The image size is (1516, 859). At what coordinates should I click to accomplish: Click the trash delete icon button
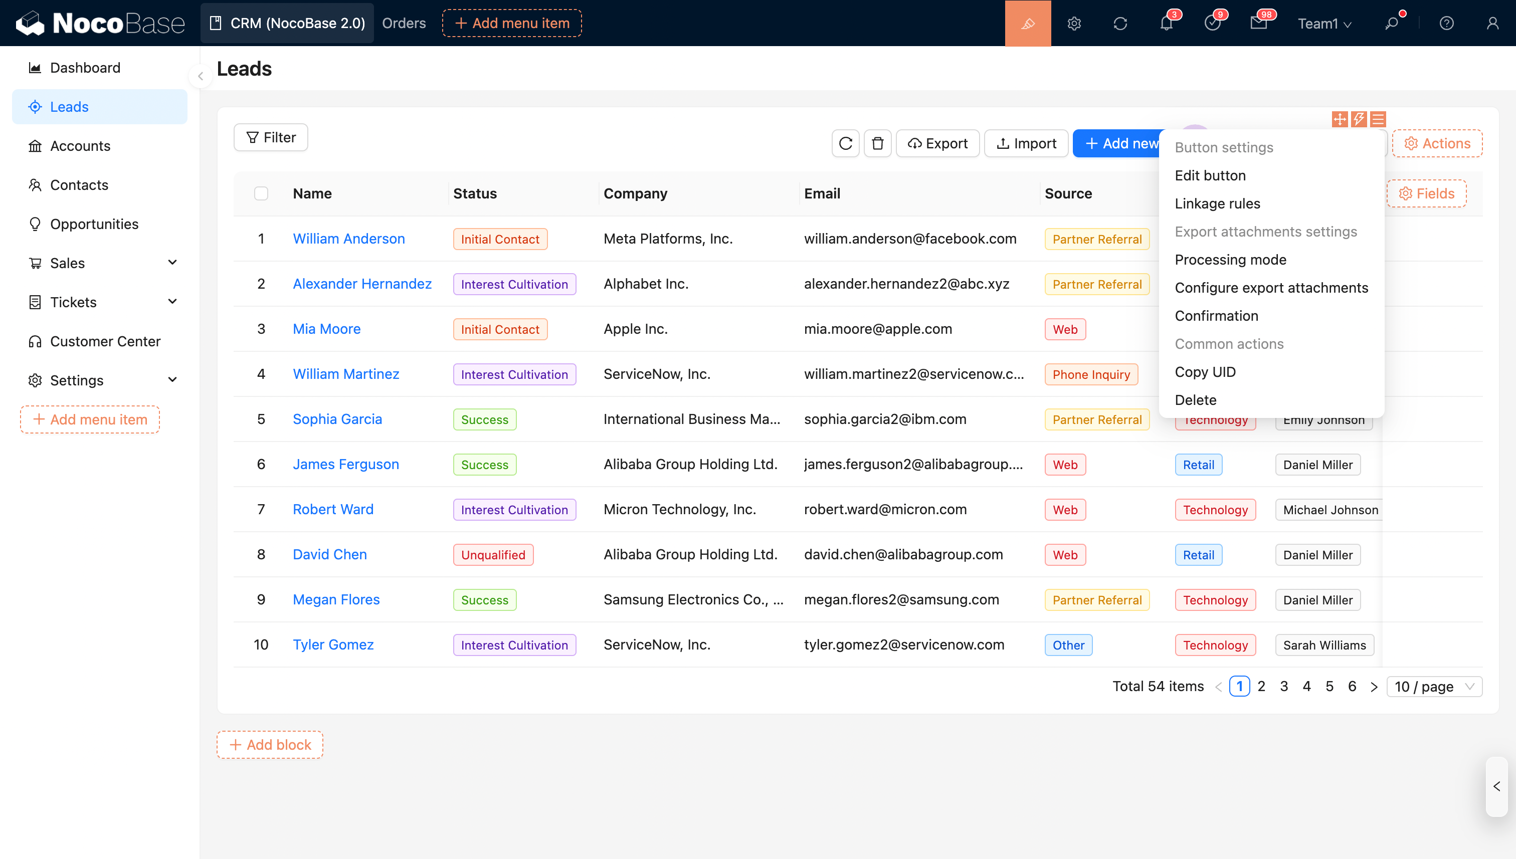coord(877,143)
